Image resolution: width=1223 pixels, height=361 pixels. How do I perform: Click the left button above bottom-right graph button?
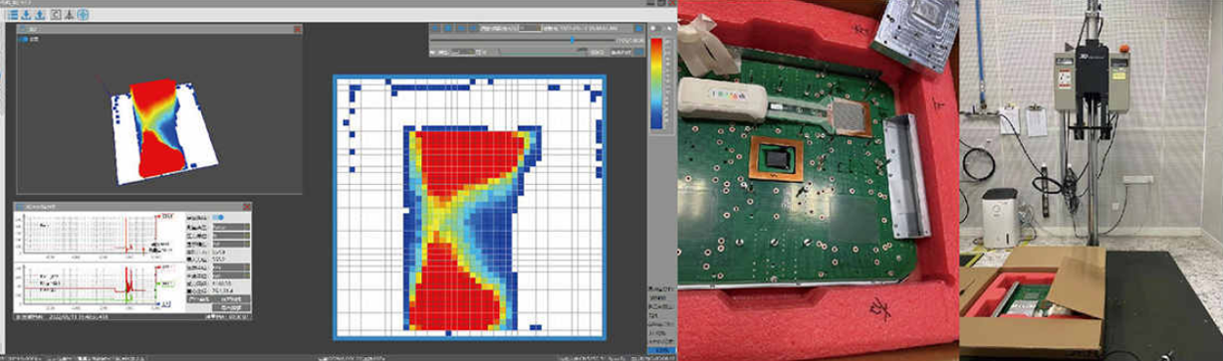click(x=199, y=299)
